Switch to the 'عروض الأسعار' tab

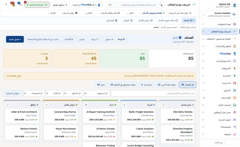(145, 20)
